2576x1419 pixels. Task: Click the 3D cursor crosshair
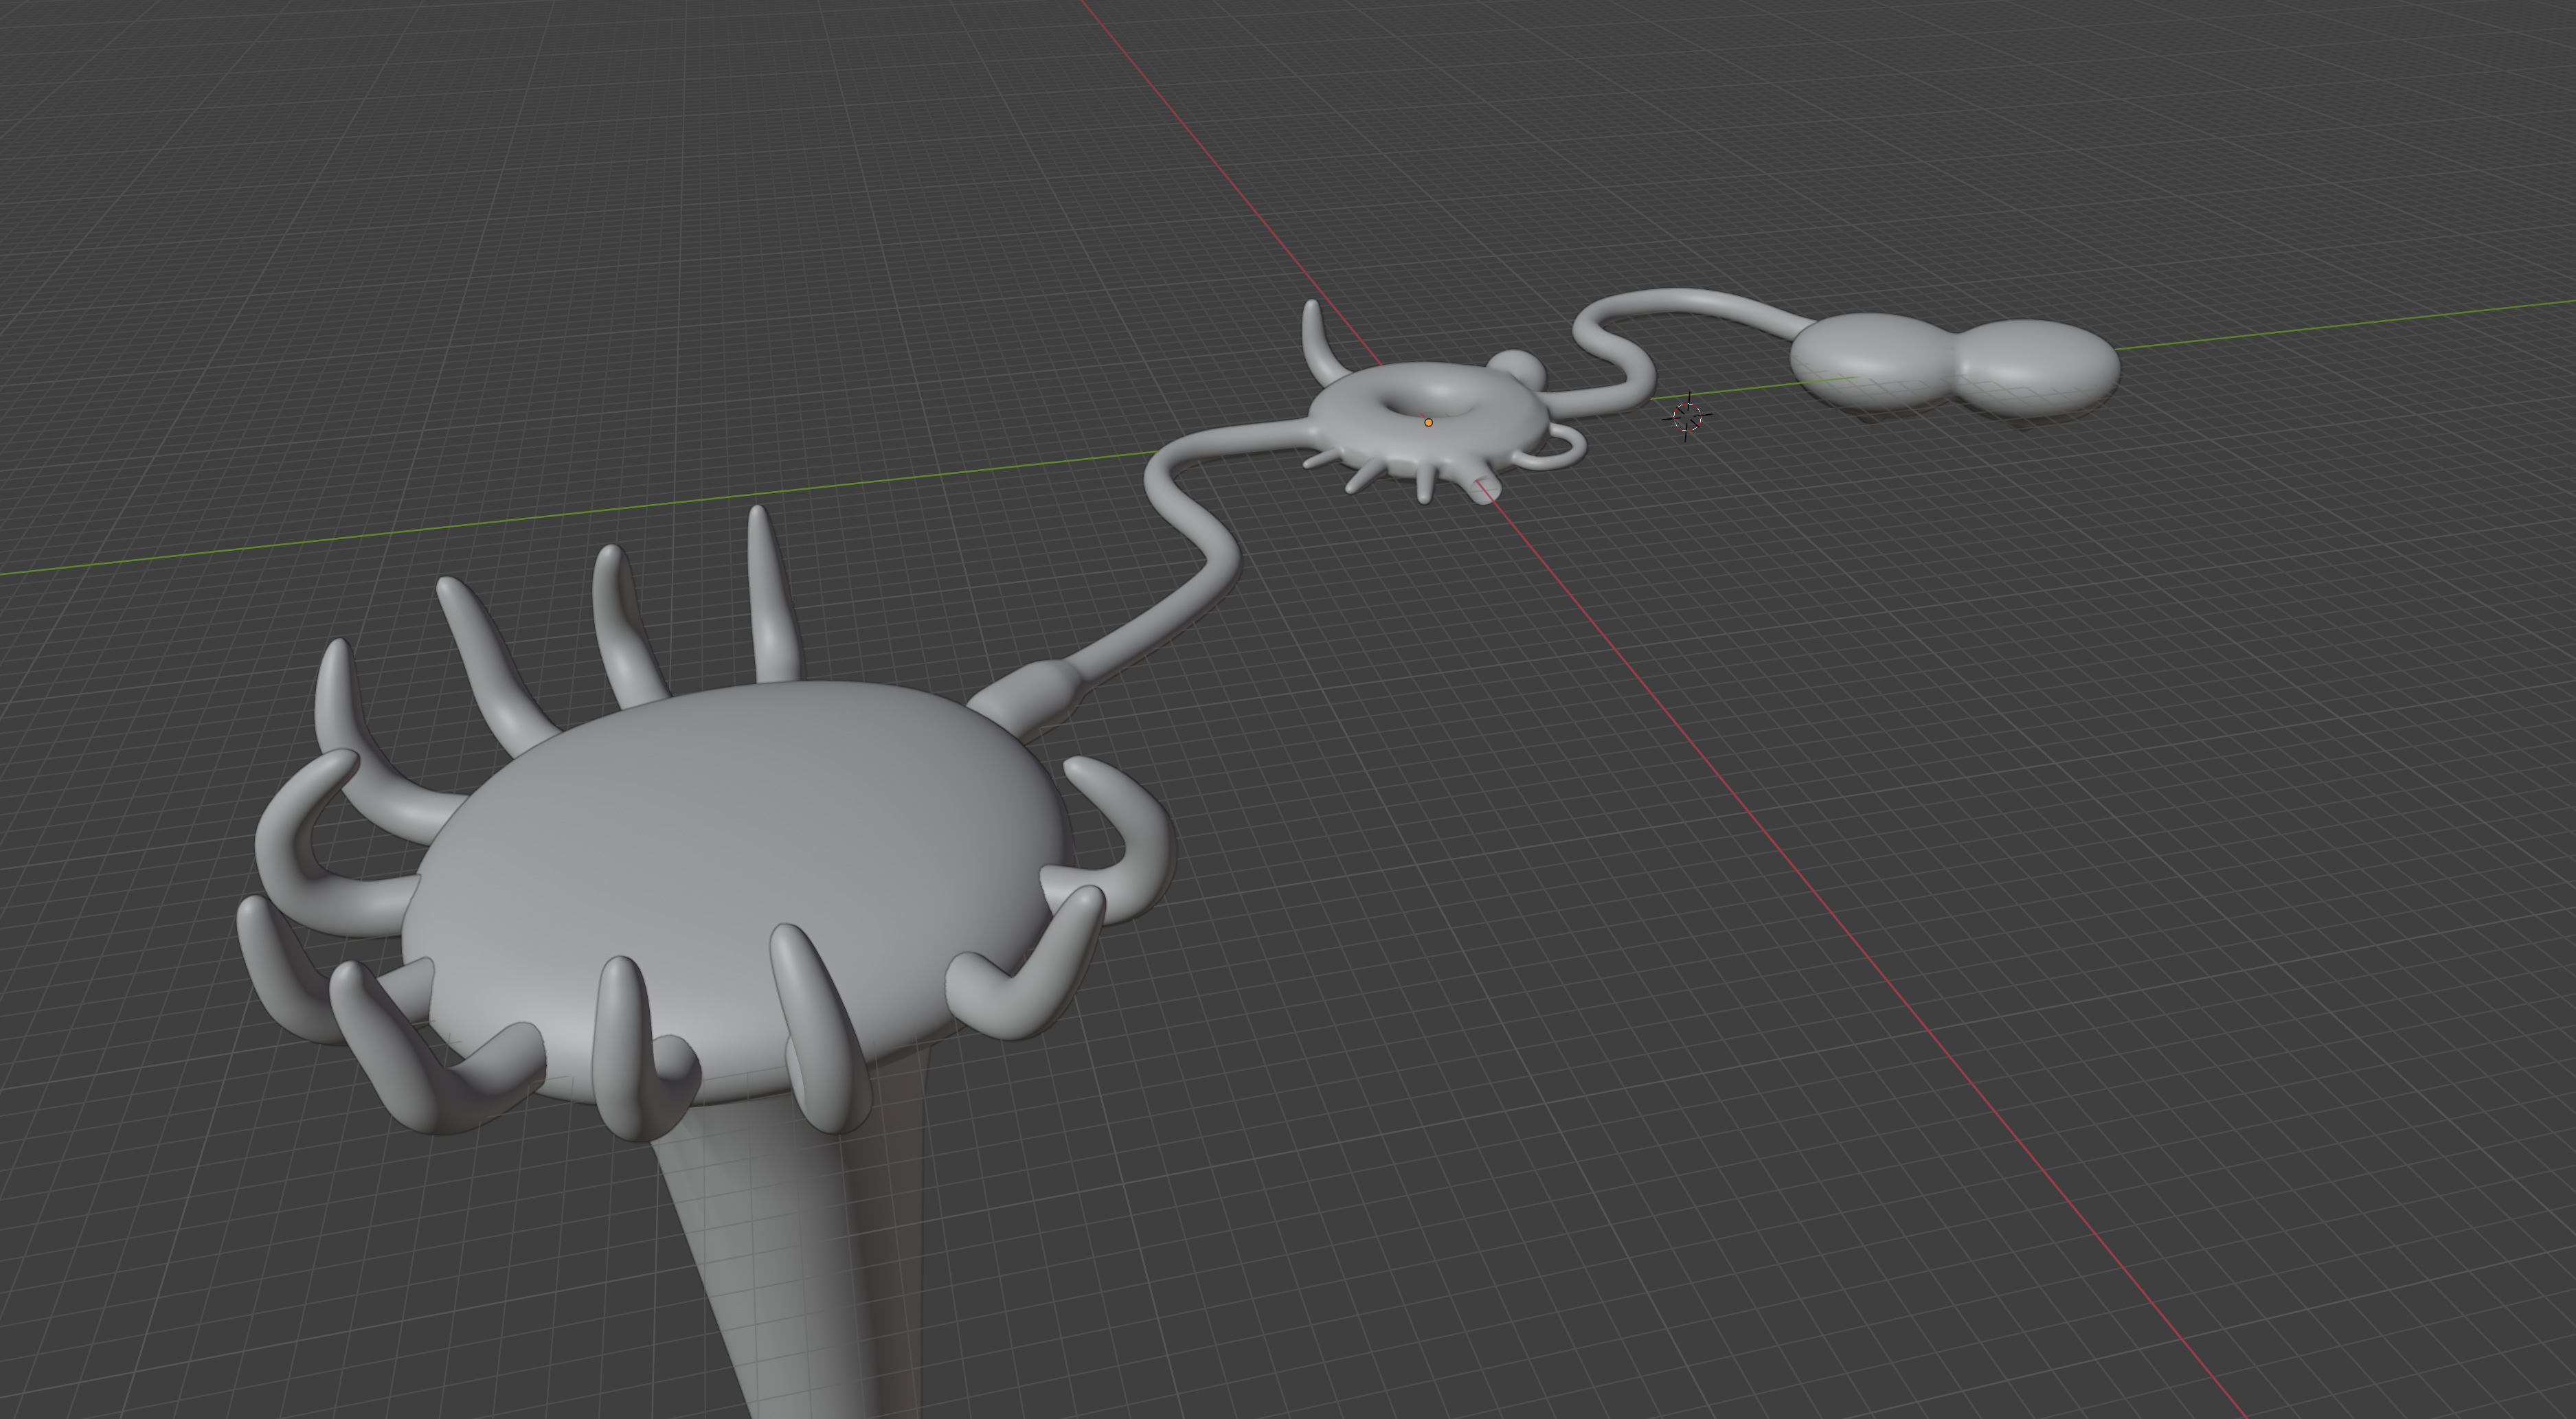1687,416
